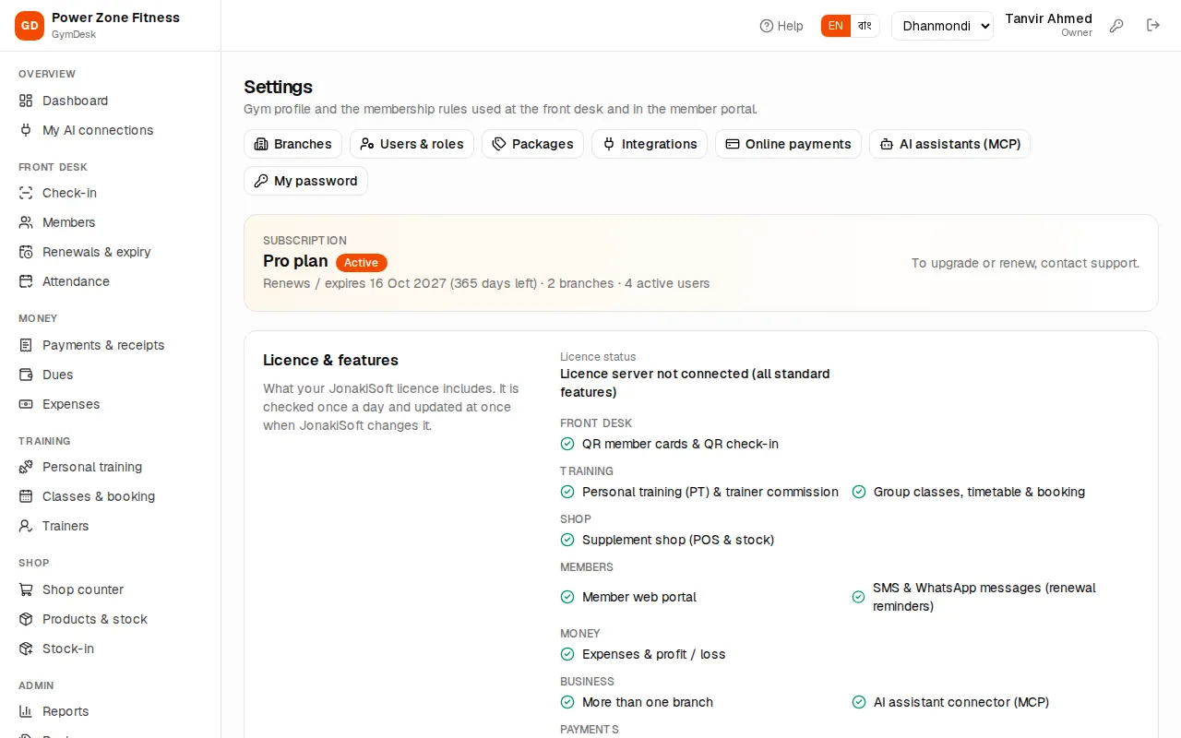The image size is (1181, 738).
Task: Click 'Supplement shop (POS & stock)' feature
Action: 678,540
